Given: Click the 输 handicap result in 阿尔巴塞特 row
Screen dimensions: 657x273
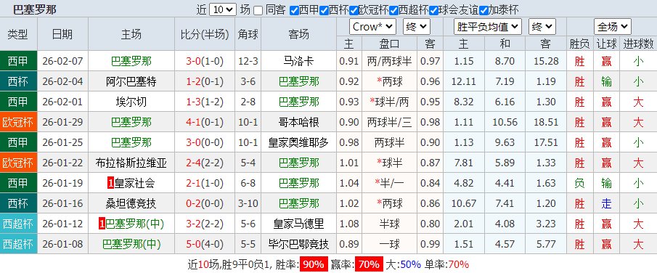Looking at the screenshot, I should pos(606,81).
